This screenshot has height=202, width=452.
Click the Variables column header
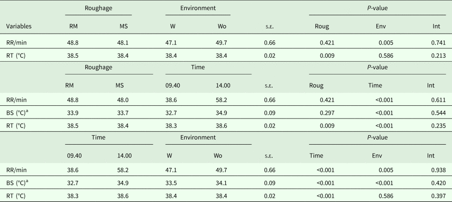pyautogui.click(x=19, y=26)
